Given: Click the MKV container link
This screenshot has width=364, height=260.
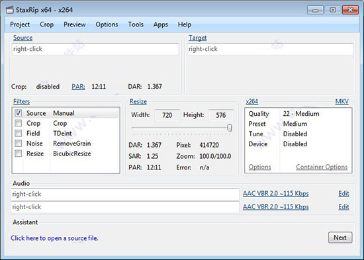Looking at the screenshot, I should (342, 102).
